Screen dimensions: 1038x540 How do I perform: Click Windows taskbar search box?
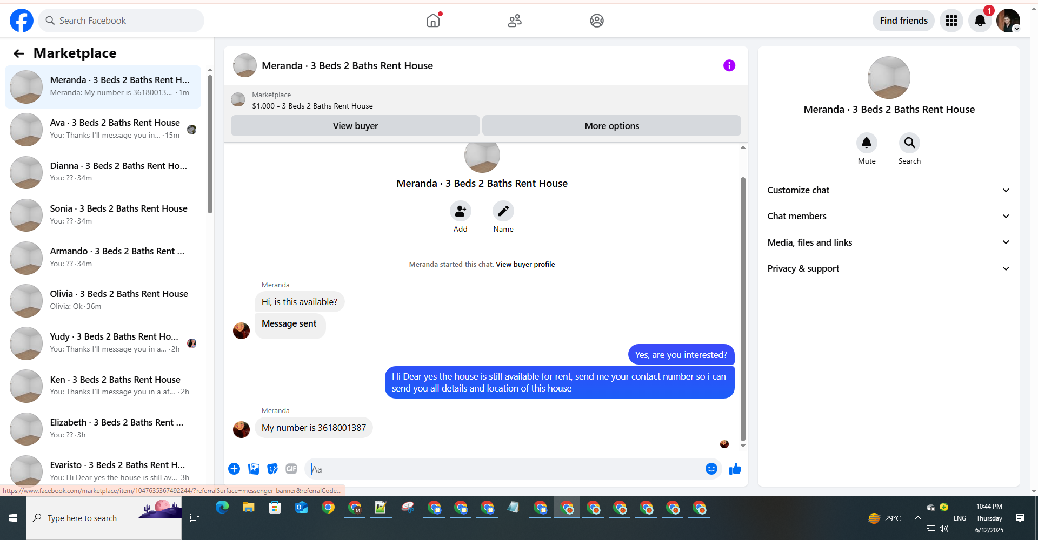[104, 518]
